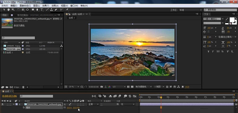The height and width of the screenshot is (113, 238).
Task: Toggle the scale constrain proportions link
Action: click(65, 107)
